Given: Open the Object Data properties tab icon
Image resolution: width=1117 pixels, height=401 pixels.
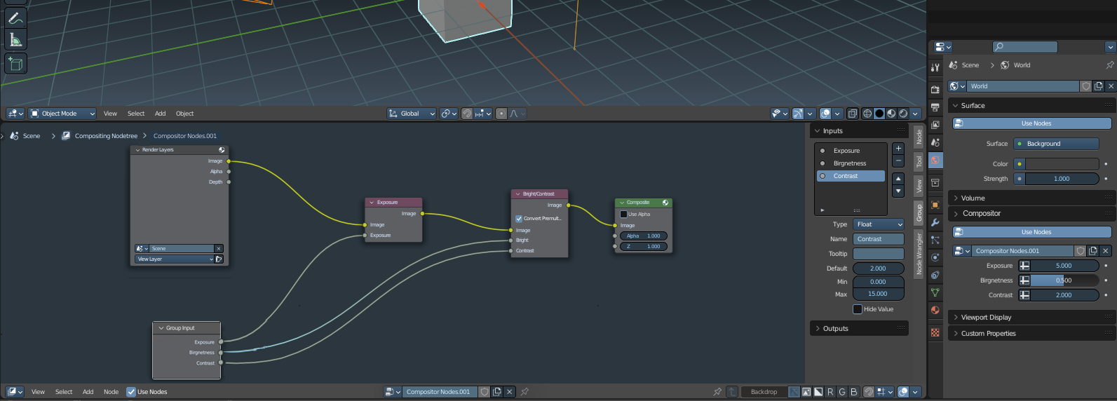Looking at the screenshot, I should (935, 292).
